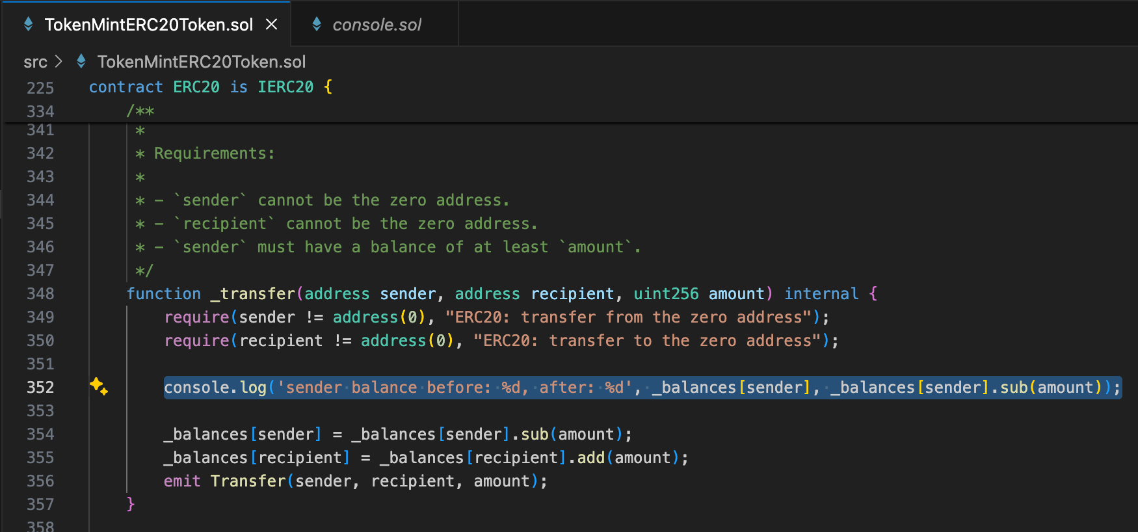Click line number 352 in the gutter
The image size is (1138, 532).
[x=40, y=388]
